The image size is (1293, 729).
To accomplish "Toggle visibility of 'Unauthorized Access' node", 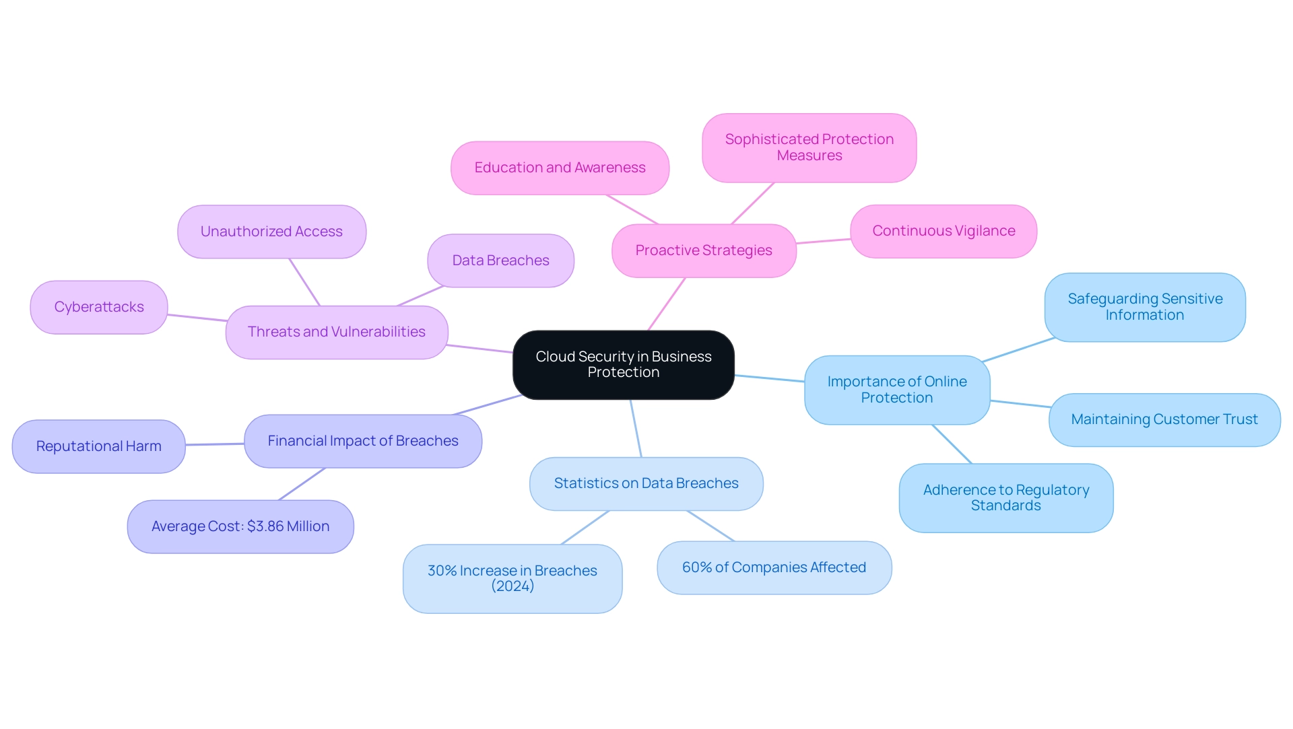I will coord(271,230).
